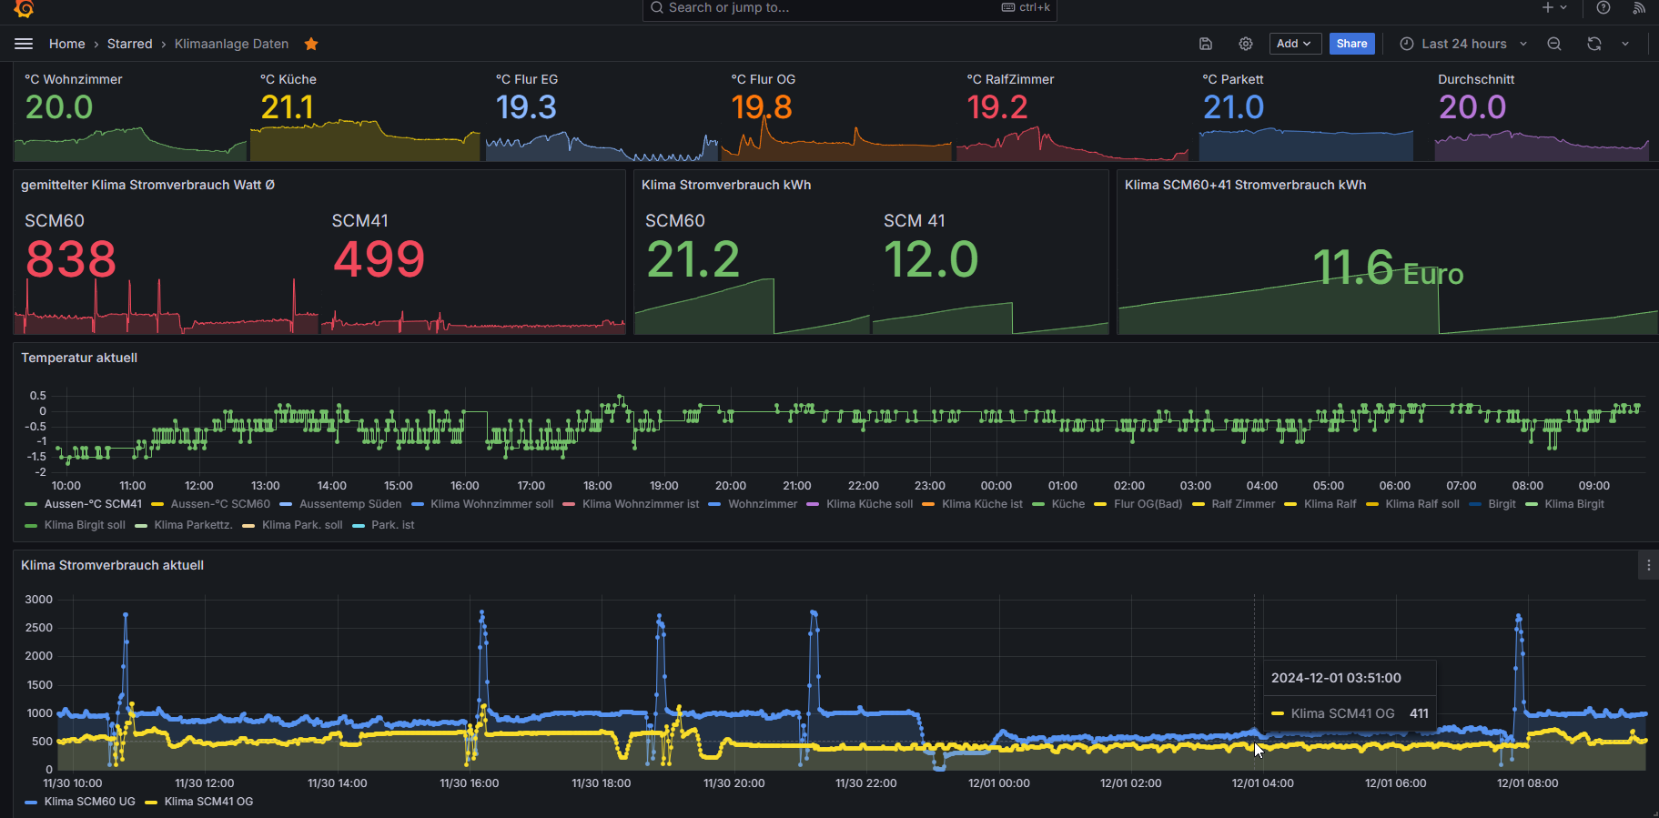Open the Last 24 hours time picker

(x=1463, y=44)
